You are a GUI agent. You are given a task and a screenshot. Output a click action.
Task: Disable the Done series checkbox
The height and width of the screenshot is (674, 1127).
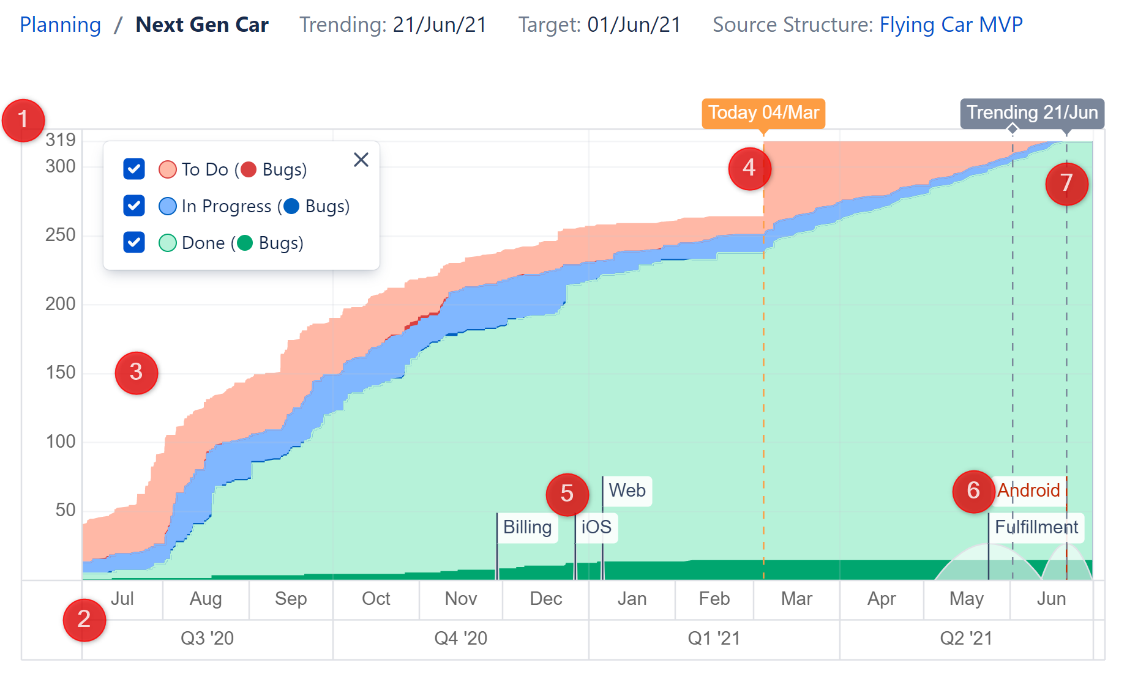(x=134, y=243)
